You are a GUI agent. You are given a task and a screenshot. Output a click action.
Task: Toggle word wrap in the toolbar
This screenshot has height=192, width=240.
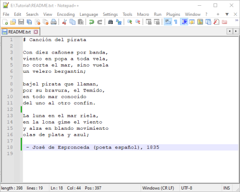coord(168,22)
